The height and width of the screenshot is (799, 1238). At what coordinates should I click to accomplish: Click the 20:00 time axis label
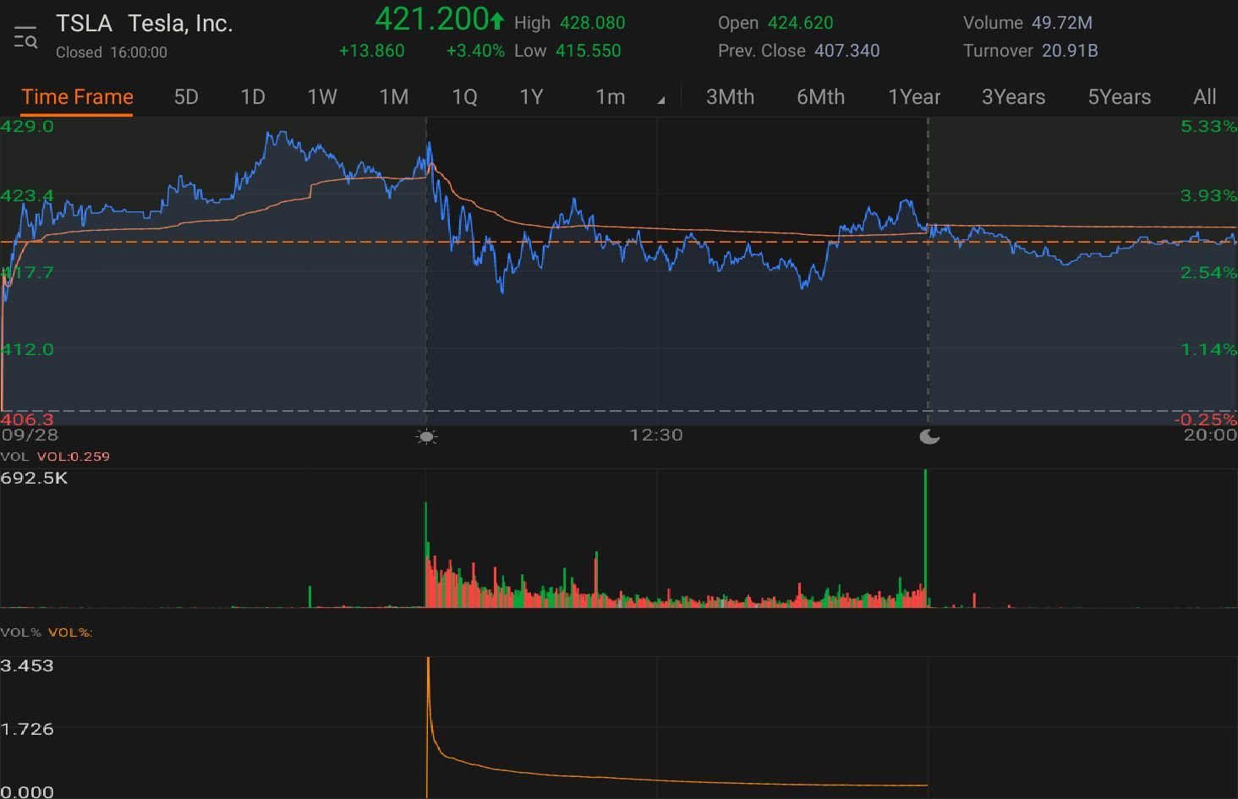click(x=1210, y=435)
